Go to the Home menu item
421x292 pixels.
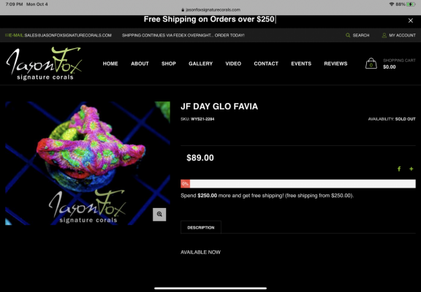110,64
